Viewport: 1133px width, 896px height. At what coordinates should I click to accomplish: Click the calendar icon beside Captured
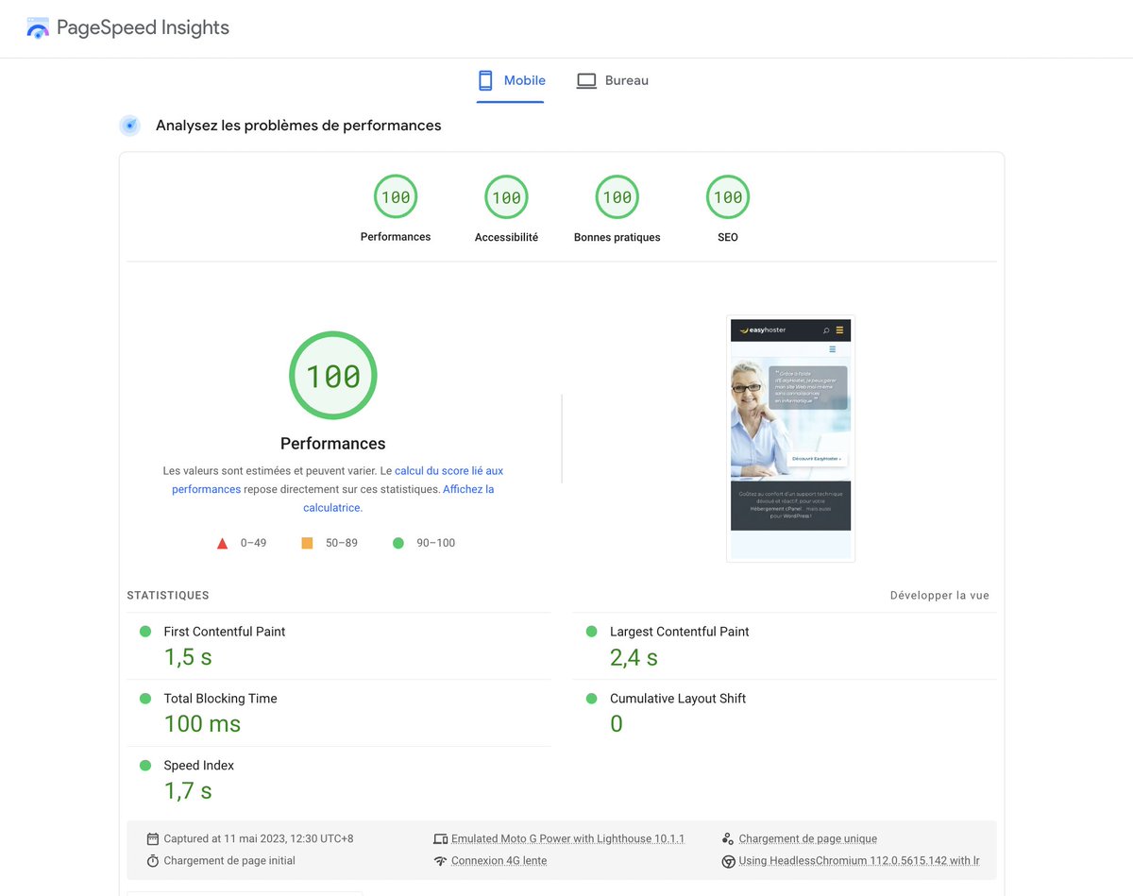tap(153, 838)
